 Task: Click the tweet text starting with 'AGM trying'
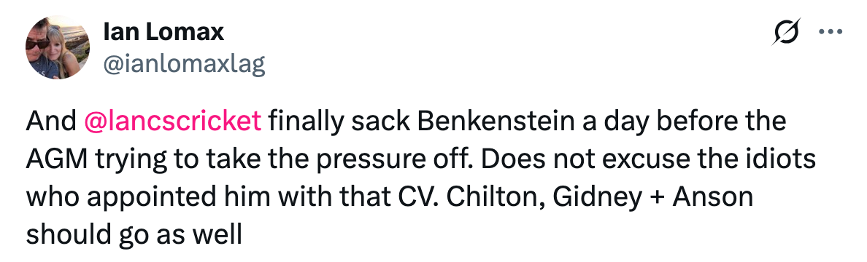(x=420, y=159)
